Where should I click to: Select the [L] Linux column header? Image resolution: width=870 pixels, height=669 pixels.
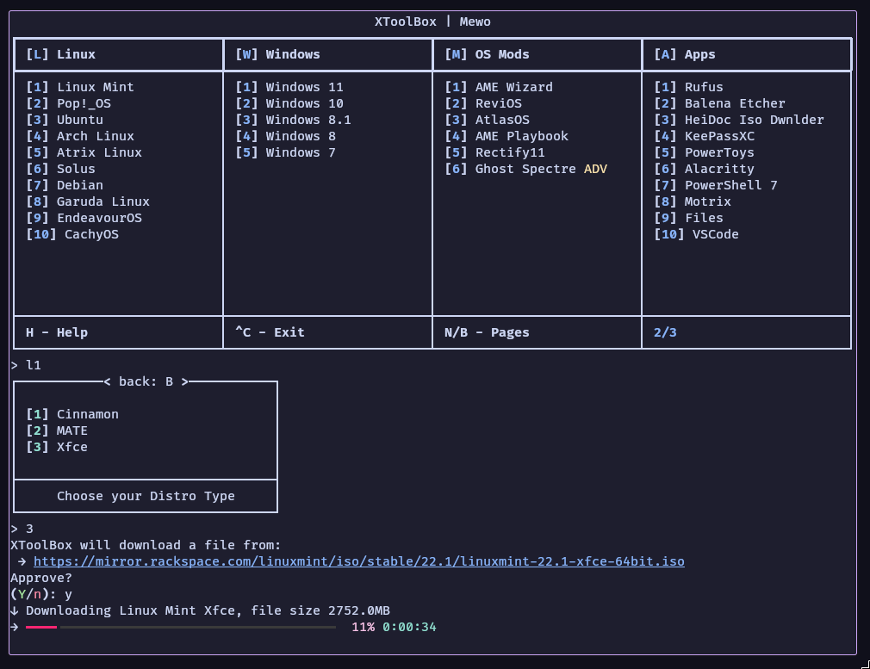(60, 54)
